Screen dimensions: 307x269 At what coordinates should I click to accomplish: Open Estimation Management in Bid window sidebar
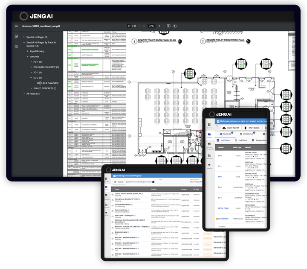[209, 146]
